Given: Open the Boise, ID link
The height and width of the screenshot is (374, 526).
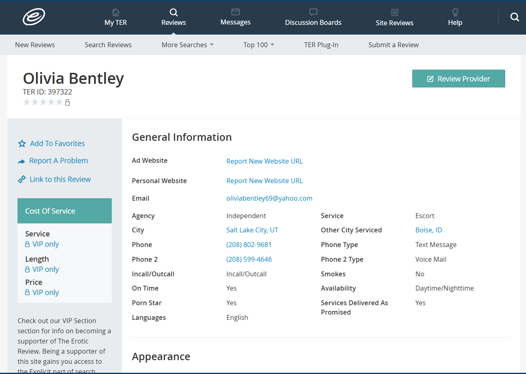Looking at the screenshot, I should click(428, 230).
